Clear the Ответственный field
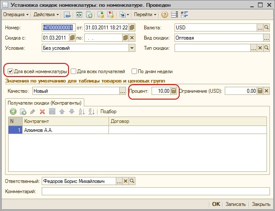Viewport: 275px width, 211px height. pyautogui.click(x=126, y=181)
